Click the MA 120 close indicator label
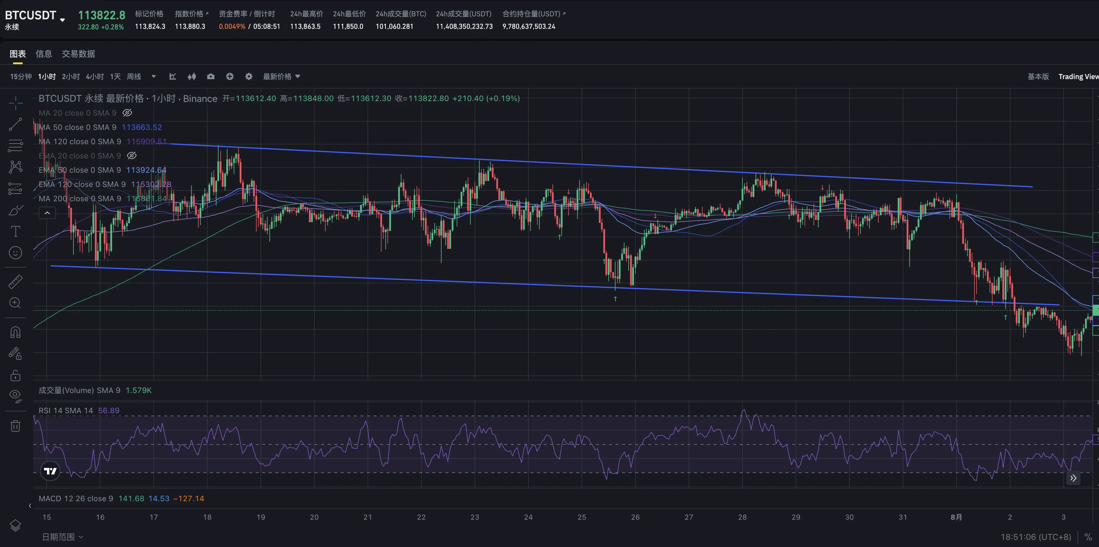The width and height of the screenshot is (1099, 547). [x=80, y=142]
